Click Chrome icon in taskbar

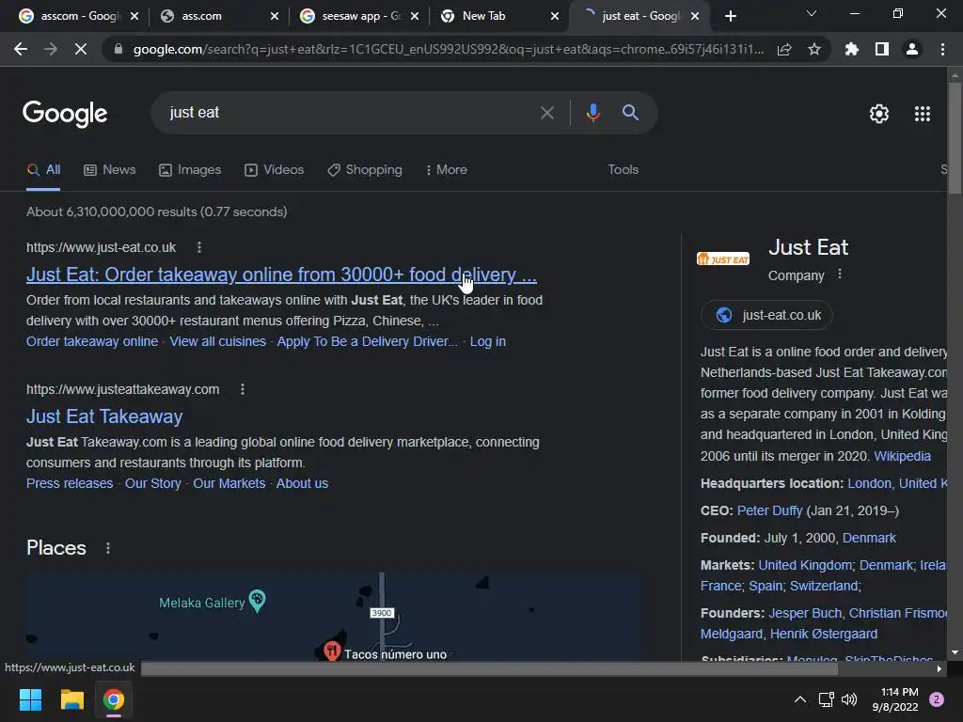coord(114,699)
